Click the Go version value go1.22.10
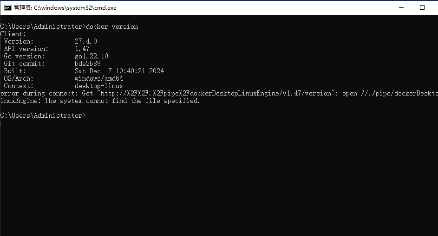The width and height of the screenshot is (438, 236). (92, 56)
